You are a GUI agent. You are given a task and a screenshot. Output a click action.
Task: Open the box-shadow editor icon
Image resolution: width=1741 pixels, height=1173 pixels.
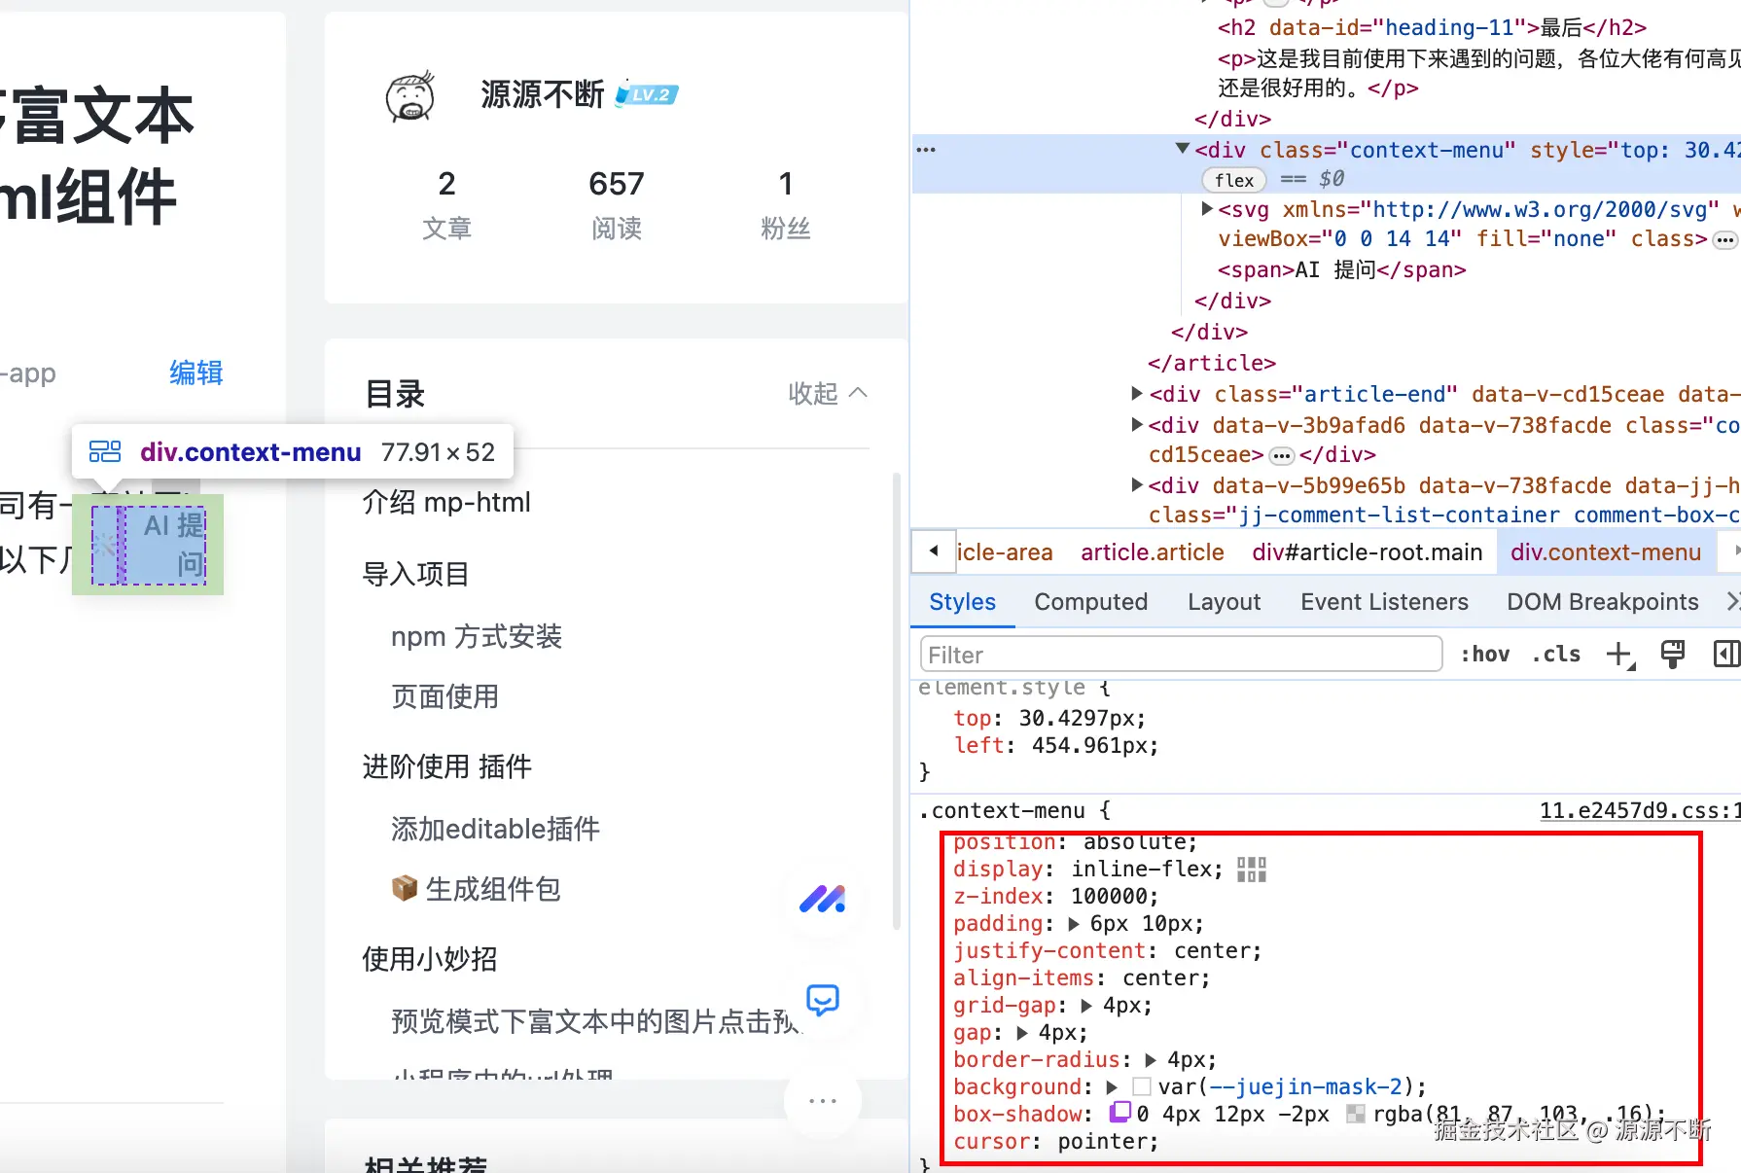pyautogui.click(x=1120, y=1112)
